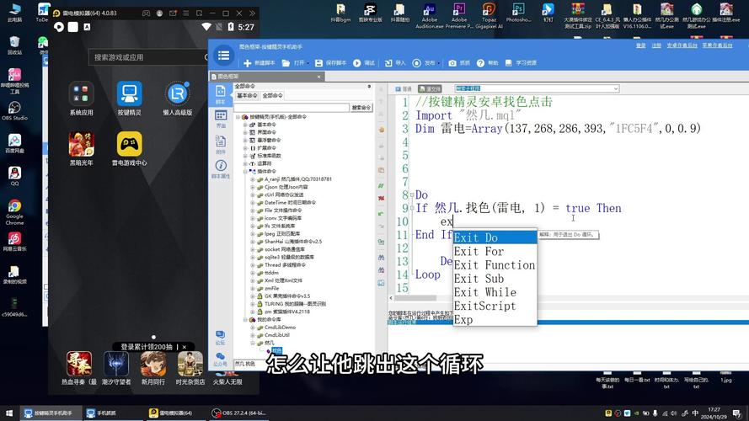749x421 pixels.
Task: Click the 保存脚本 save script icon
Action: [318, 63]
